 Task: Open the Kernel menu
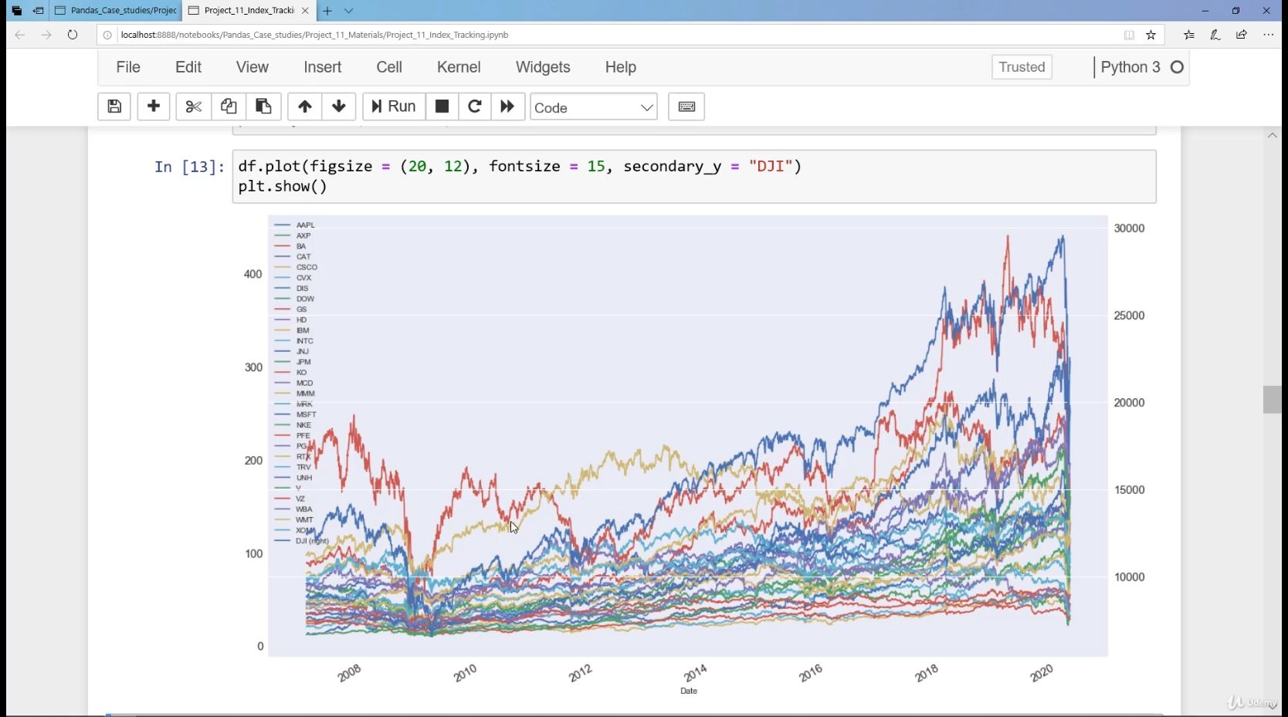pos(459,67)
